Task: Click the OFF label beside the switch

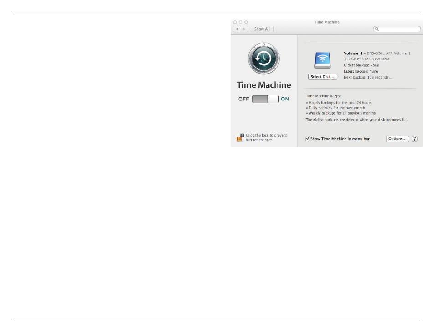Action: (x=243, y=99)
